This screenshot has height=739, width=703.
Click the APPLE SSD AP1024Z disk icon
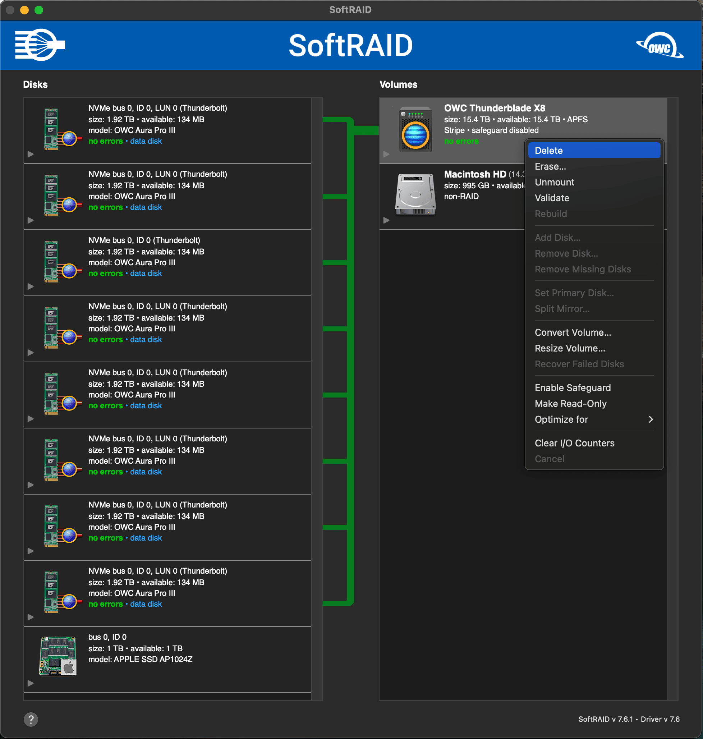tap(58, 656)
